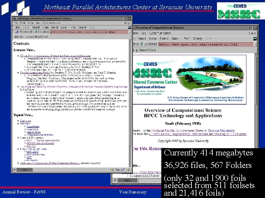
Task: Click the Location URL field in the left window
Action: pos(89,32)
